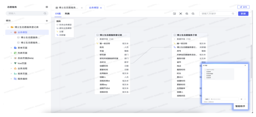
Task: Close the AI 对话 panel
Action: 245,65
